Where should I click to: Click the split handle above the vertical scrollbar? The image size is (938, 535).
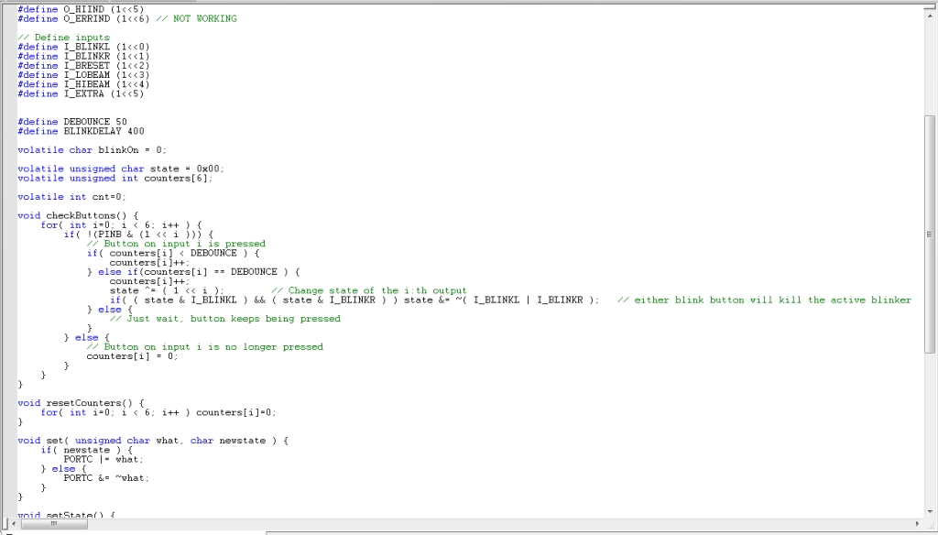[931, 5]
